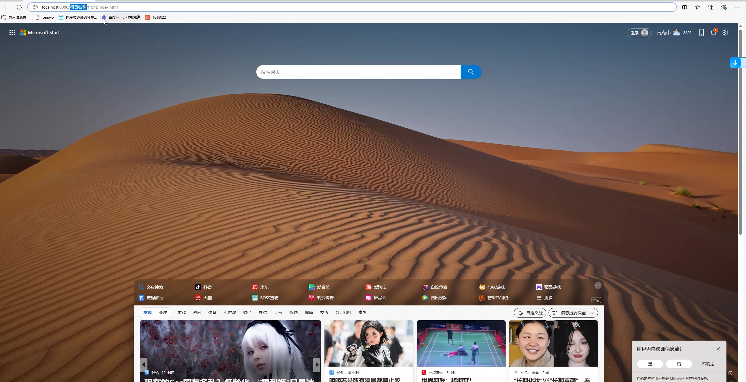
Task: Switch to the 体育 tab
Action: [212, 313]
